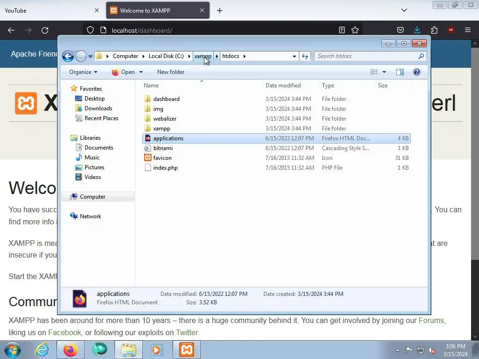Expand the Open with dropdown arrow

(141, 72)
